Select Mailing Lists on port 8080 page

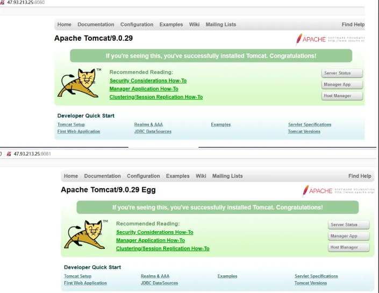tap(221, 24)
